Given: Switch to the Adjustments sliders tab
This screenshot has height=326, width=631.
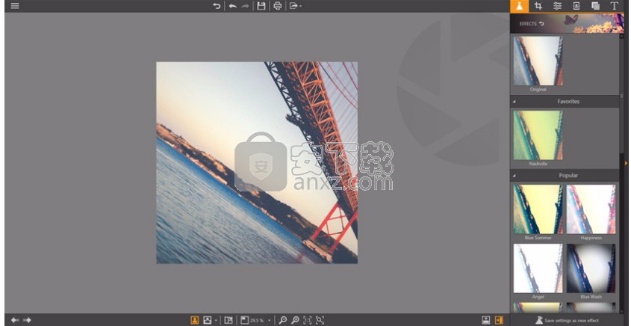Looking at the screenshot, I should click(557, 6).
